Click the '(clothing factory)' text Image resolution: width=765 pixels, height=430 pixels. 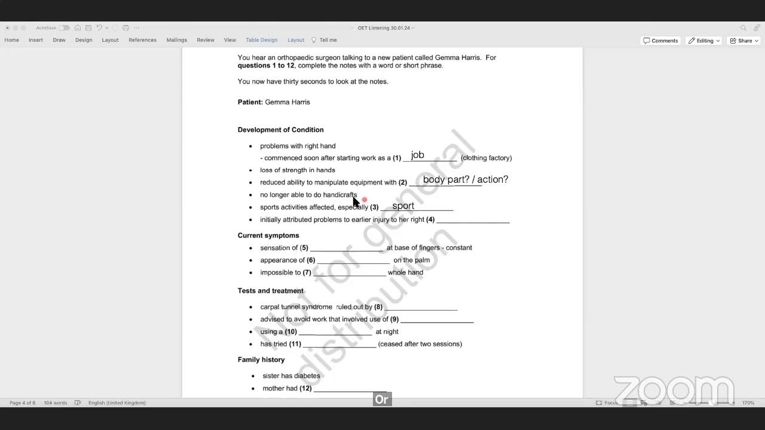click(486, 158)
